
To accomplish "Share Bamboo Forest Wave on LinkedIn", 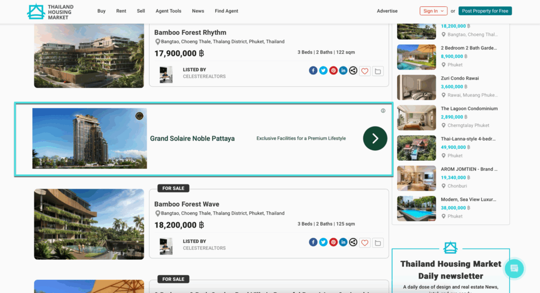I will (343, 242).
